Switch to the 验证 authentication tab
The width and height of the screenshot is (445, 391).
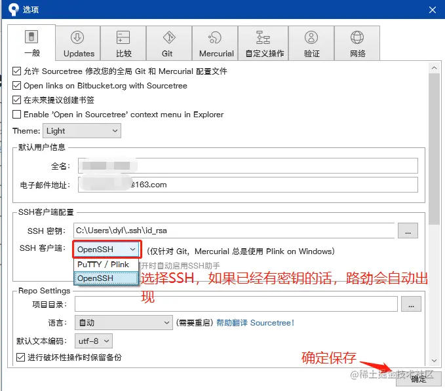311,43
